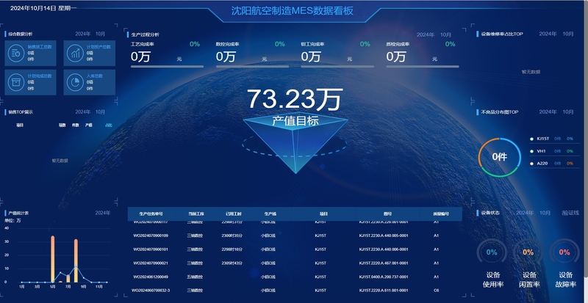Screen dimensions: 588x303
Task: Click the tall orange bar above 5月
Action: coord(53,259)
